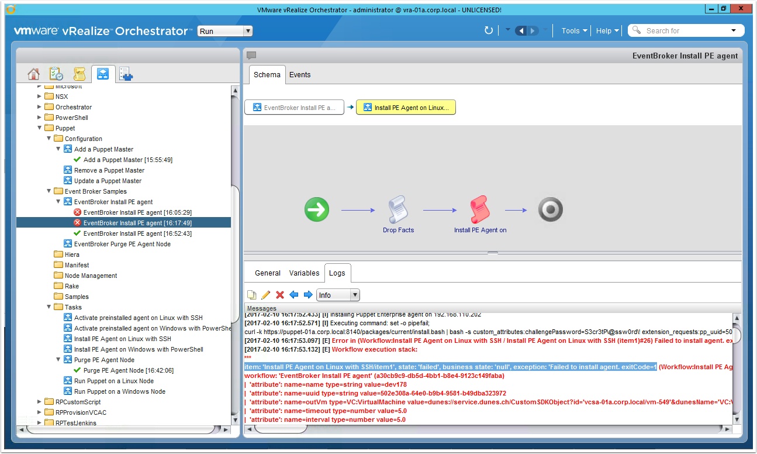Viewport: 757px width, 454px height.
Task: Click the EventBroker Install PE a... breadcrumb
Action: 294,108
